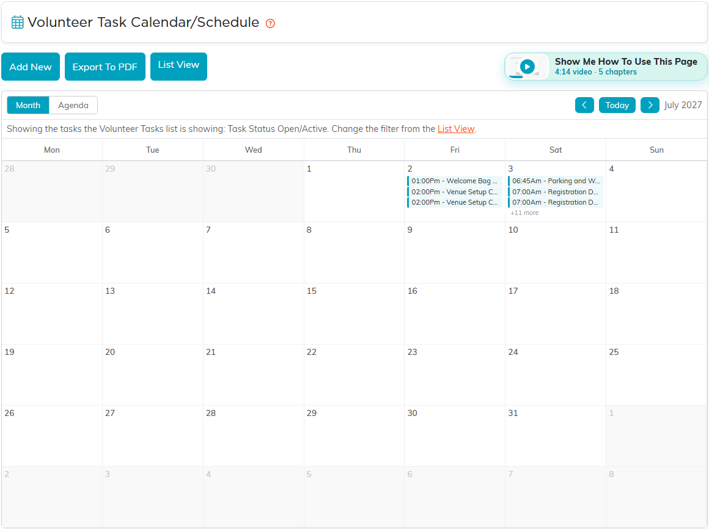Click the July 2027 month label
709x529 pixels.
tap(683, 105)
